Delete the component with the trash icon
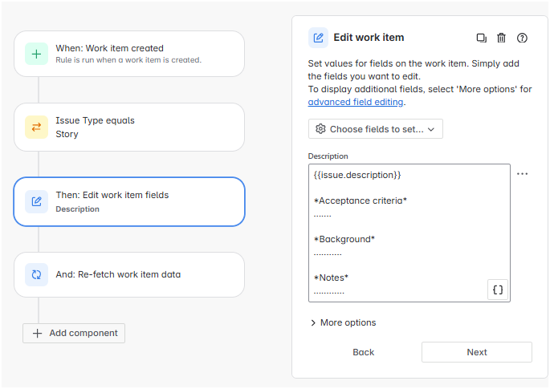 (502, 38)
